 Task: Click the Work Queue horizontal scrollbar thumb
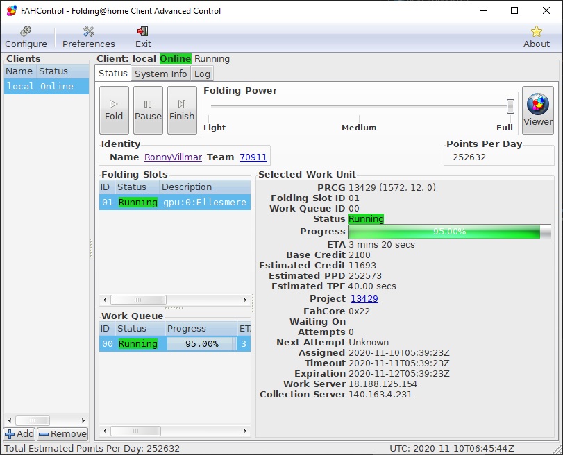pos(135,431)
